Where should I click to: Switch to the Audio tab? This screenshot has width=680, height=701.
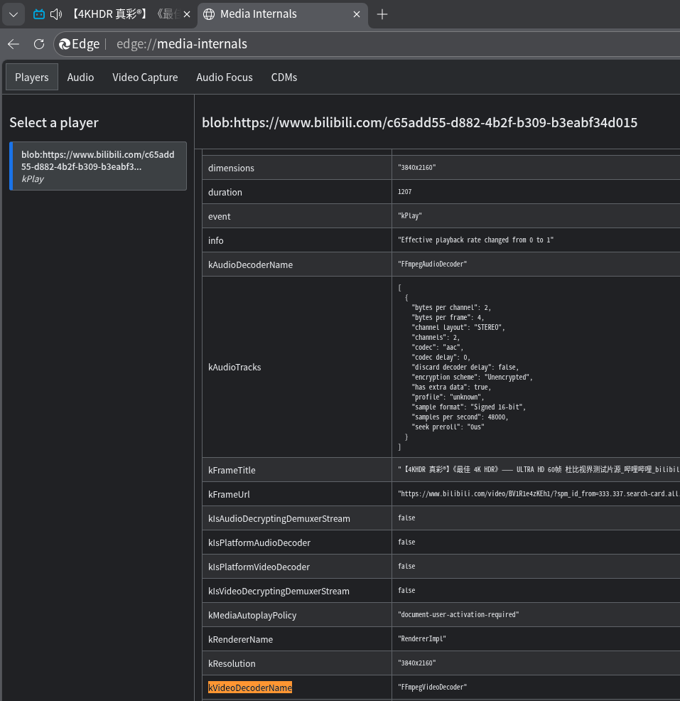click(x=80, y=77)
